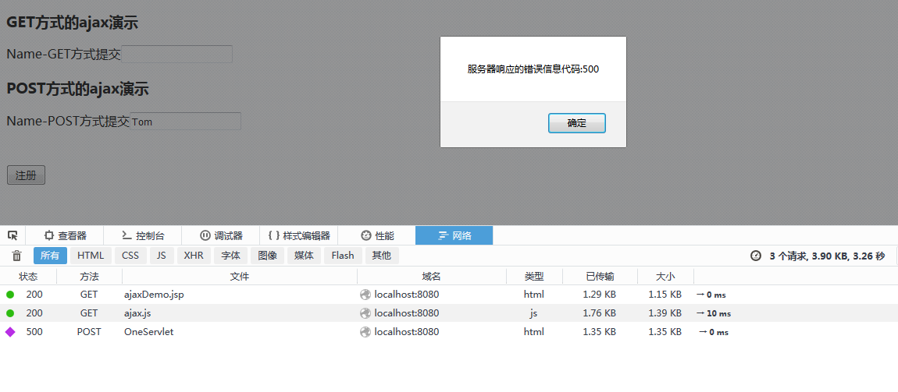The width and height of the screenshot is (898, 392).
Task: Click the alert message 服务器响应的错误信息代码:500
Action: click(x=533, y=69)
